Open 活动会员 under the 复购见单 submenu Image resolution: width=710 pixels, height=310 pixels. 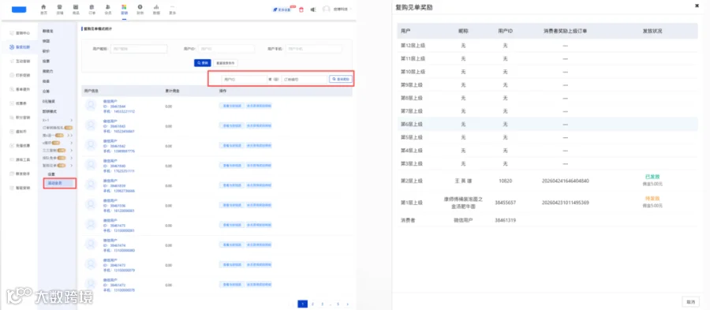[x=54, y=183]
